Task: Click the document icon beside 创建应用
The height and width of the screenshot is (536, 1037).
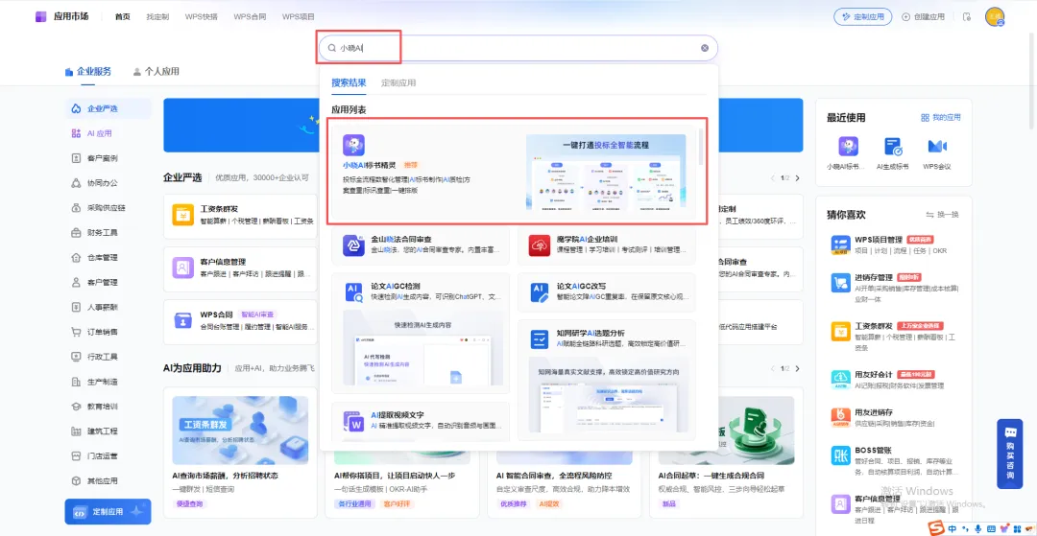Action: click(x=967, y=17)
